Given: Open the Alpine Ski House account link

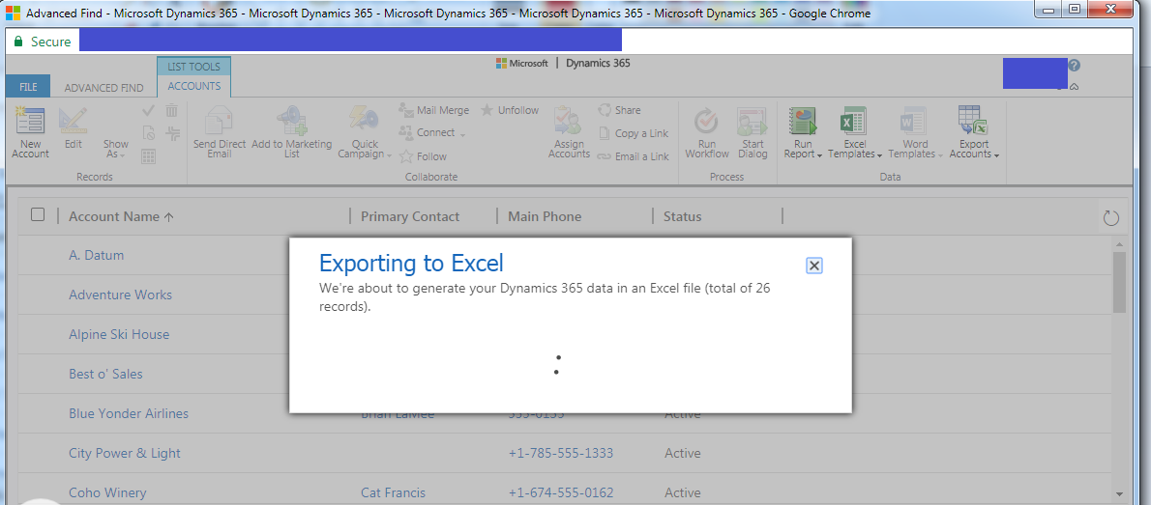Looking at the screenshot, I should coord(119,334).
